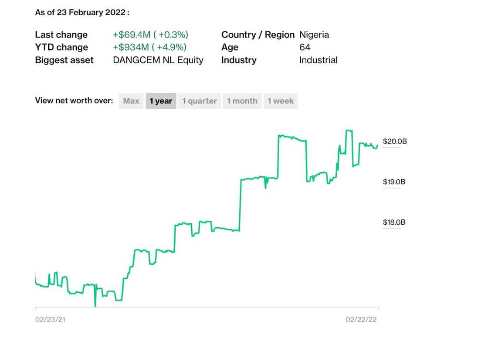Click the Industrial industry label
The image size is (488, 342).
(319, 60)
